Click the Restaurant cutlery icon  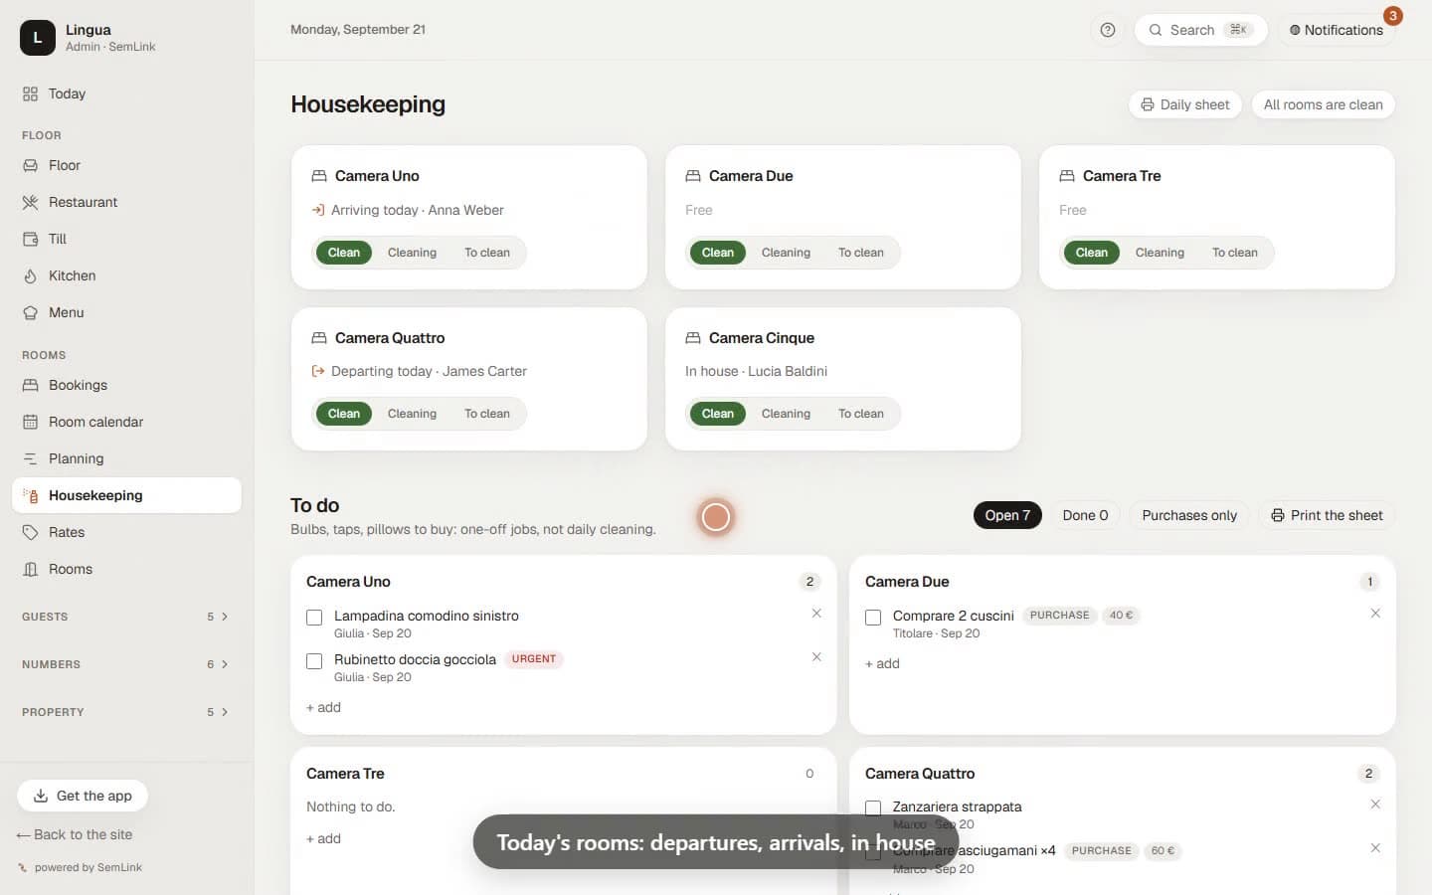31,202
